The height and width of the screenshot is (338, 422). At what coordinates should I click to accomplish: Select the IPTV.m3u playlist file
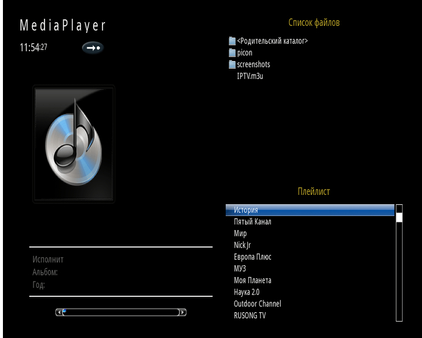pos(250,76)
